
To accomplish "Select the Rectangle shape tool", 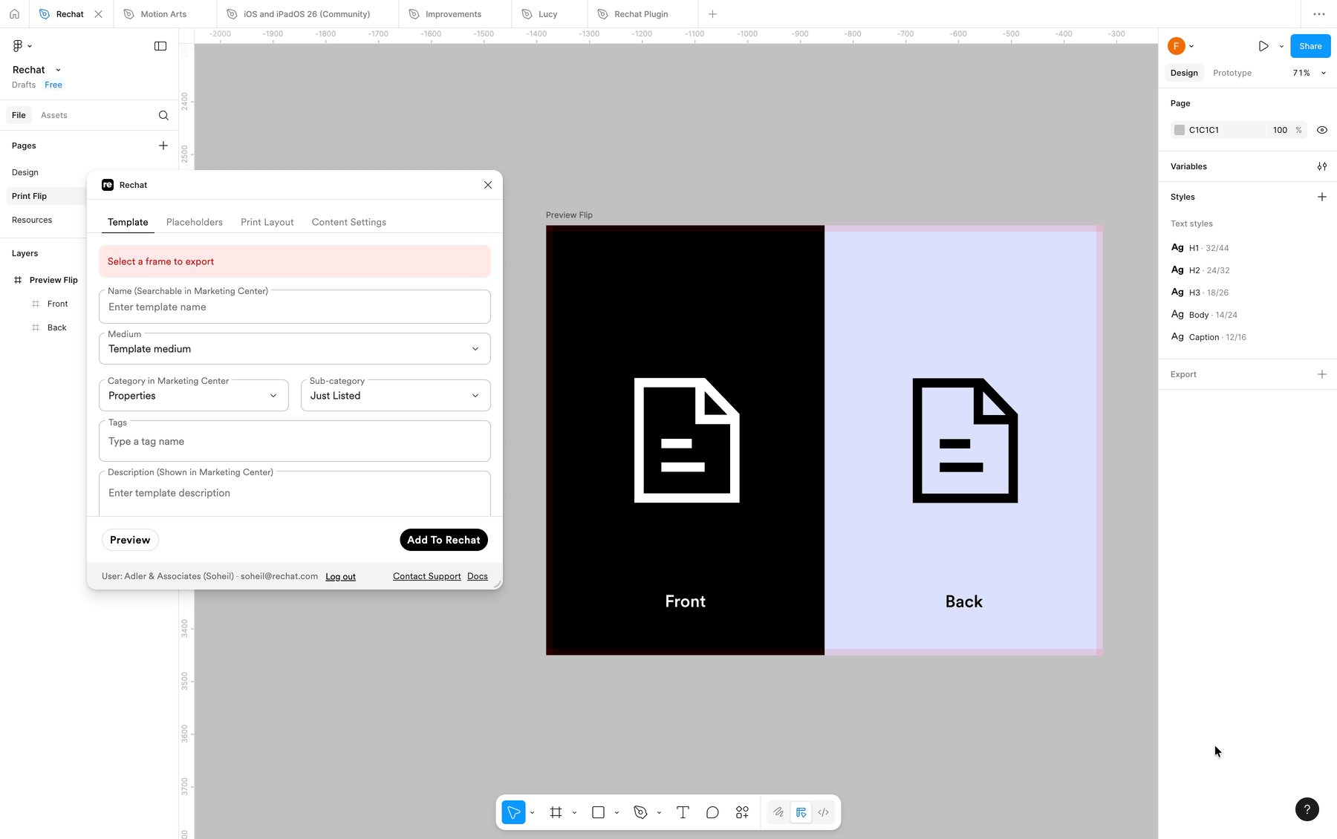I will [x=598, y=812].
